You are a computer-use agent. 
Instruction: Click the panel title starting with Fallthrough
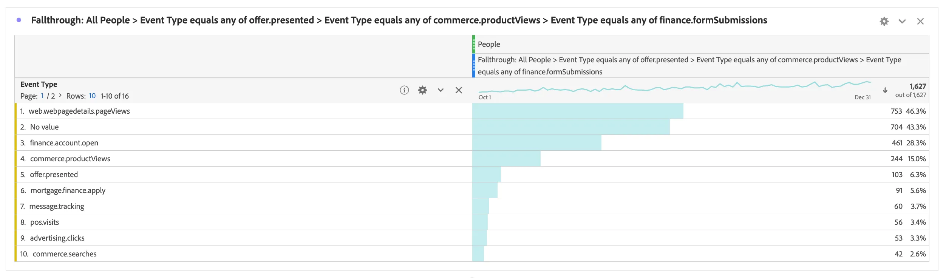click(x=399, y=20)
